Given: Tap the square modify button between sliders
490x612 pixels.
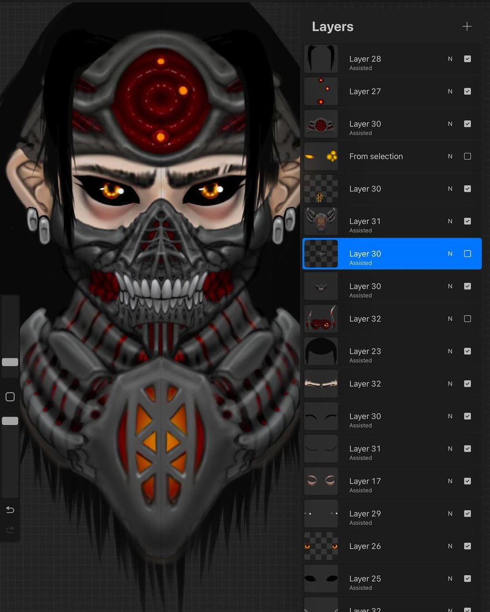Looking at the screenshot, I should tap(10, 397).
